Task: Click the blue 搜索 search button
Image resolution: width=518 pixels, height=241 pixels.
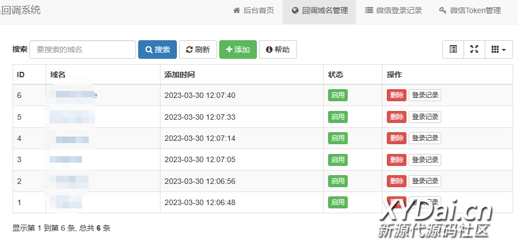Action: tap(157, 50)
